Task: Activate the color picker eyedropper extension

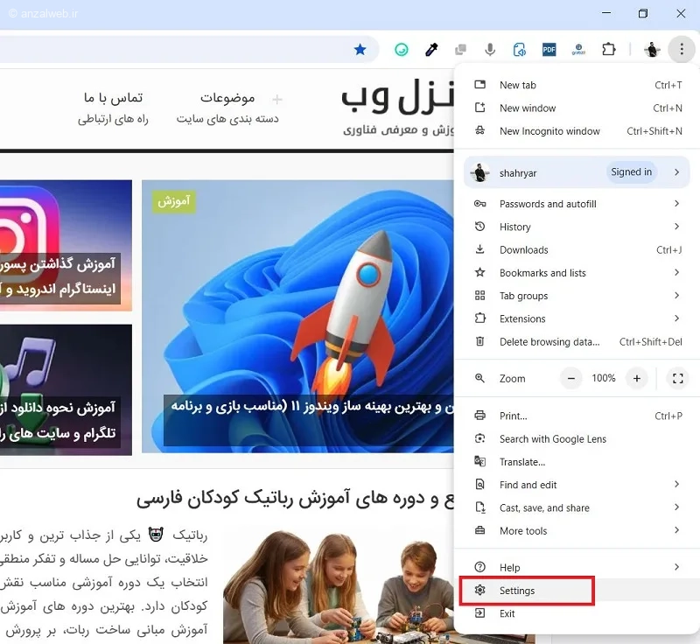Action: [x=431, y=50]
